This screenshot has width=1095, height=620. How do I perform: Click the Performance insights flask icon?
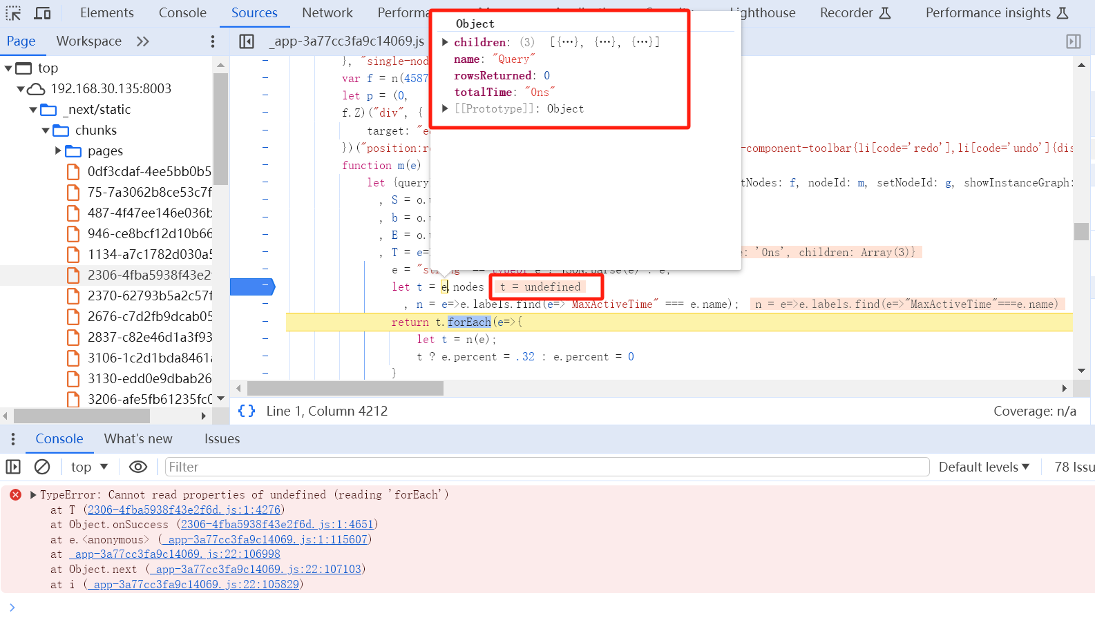click(x=1063, y=13)
